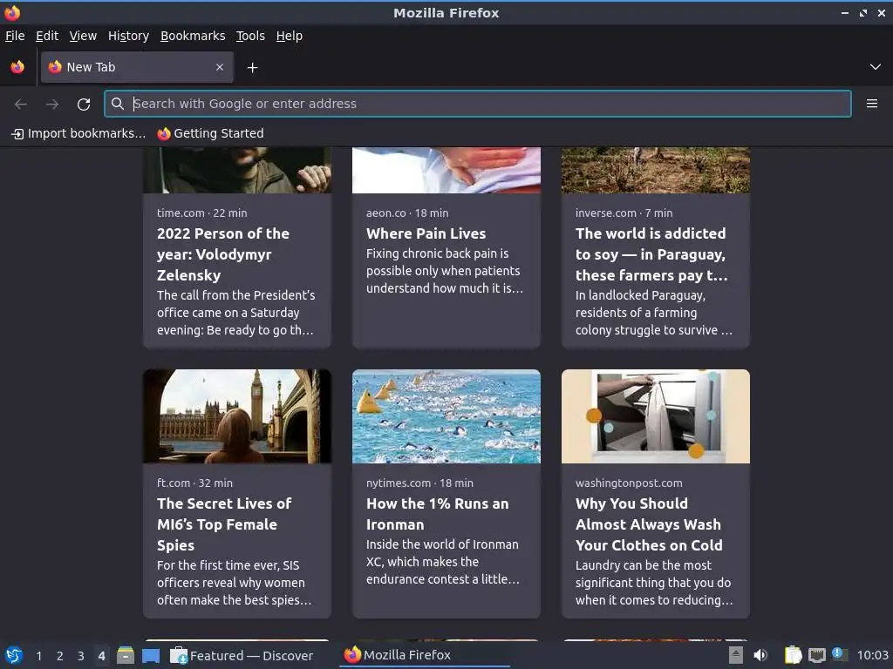Image resolution: width=893 pixels, height=669 pixels.
Task: Click the blue show desktop taskbar icon
Action: coord(151,656)
